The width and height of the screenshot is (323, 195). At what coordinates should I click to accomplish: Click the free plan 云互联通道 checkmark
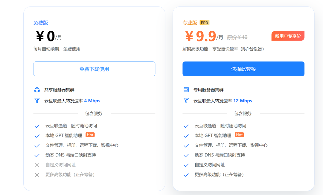coord(37,126)
